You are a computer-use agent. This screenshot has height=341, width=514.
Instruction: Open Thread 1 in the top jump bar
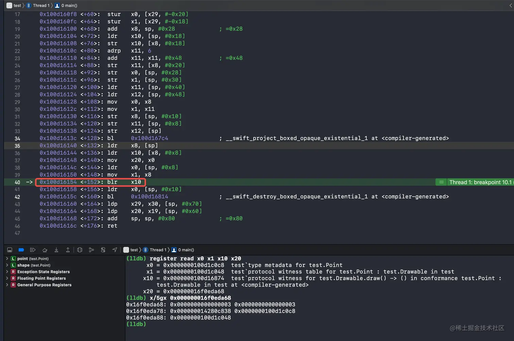(x=38, y=5)
